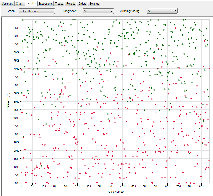
Task: Expand the Long/Short filter dropdown
Action: 98,11
